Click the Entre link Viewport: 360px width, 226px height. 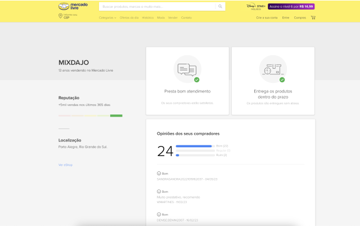286,17
